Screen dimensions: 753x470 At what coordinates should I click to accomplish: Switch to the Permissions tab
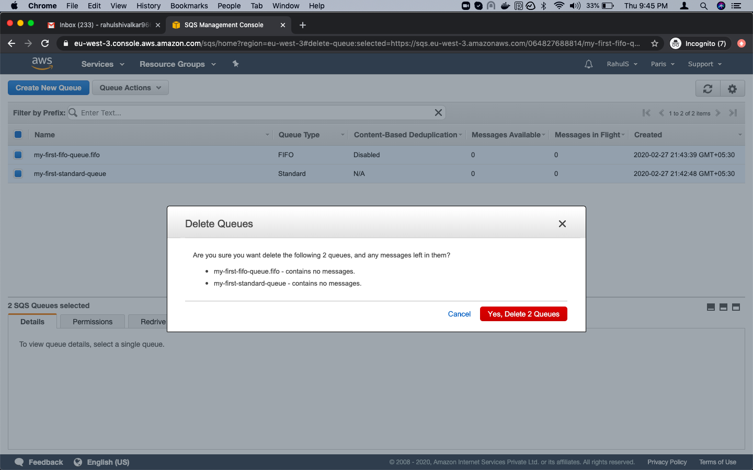pos(93,322)
